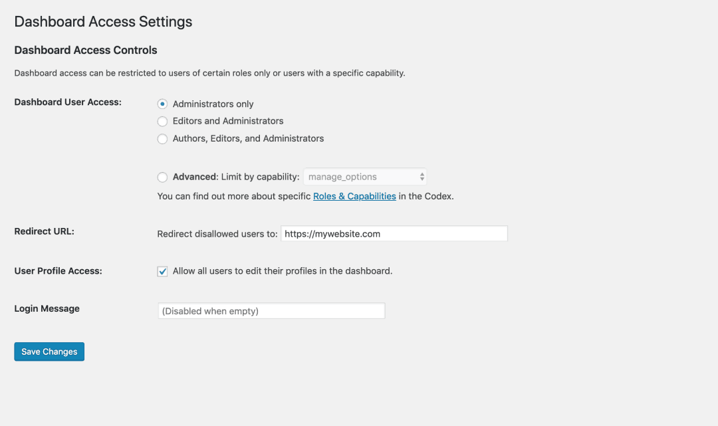Click the "Redirect disallowed users to:" text
Image resolution: width=718 pixels, height=426 pixels.
coord(217,234)
